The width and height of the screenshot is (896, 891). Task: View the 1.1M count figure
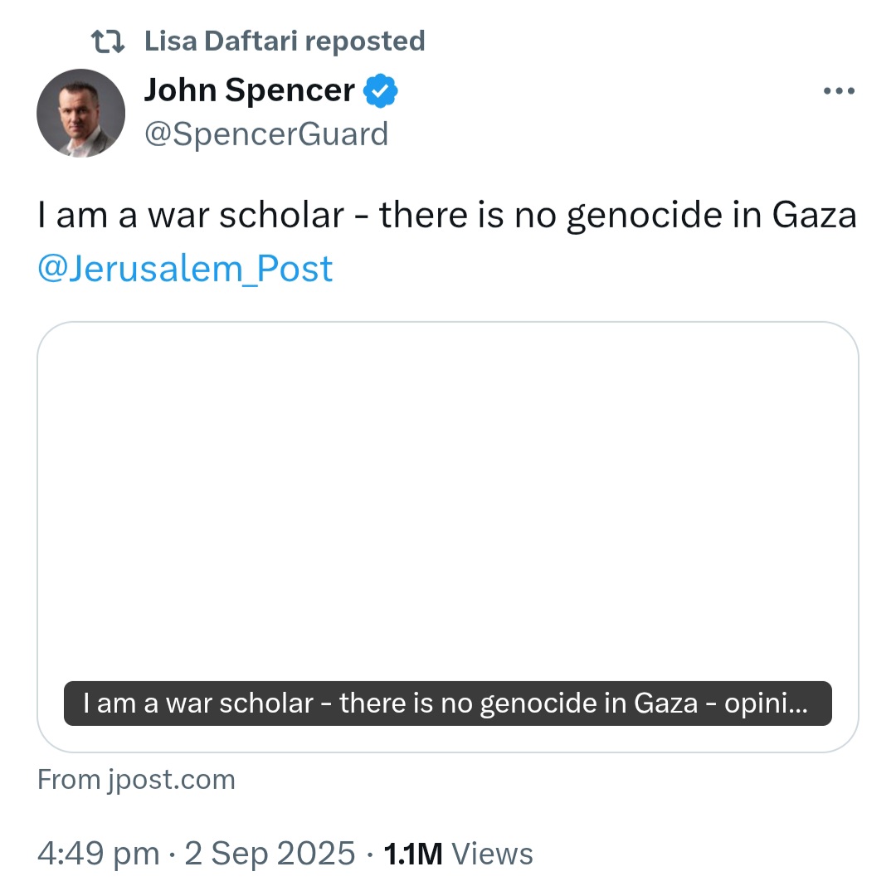point(413,854)
